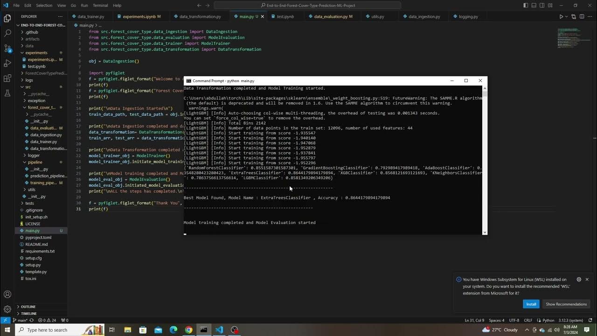Open the Accounts icon in activity bar

click(x=7, y=294)
